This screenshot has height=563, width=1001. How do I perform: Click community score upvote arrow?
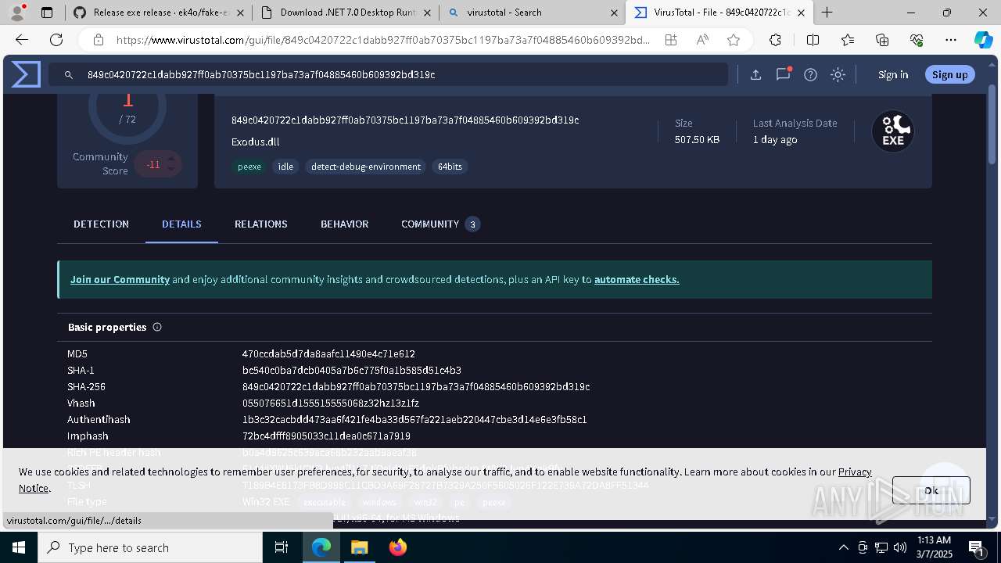click(171, 159)
